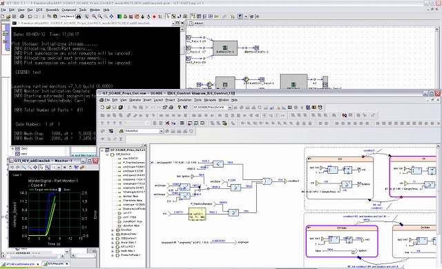Click Save All icon in SCADE toolbar
This screenshot has height=269, width=442.
[121, 107]
